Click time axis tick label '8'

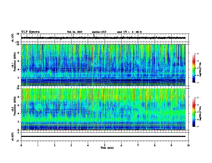pos(155,145)
